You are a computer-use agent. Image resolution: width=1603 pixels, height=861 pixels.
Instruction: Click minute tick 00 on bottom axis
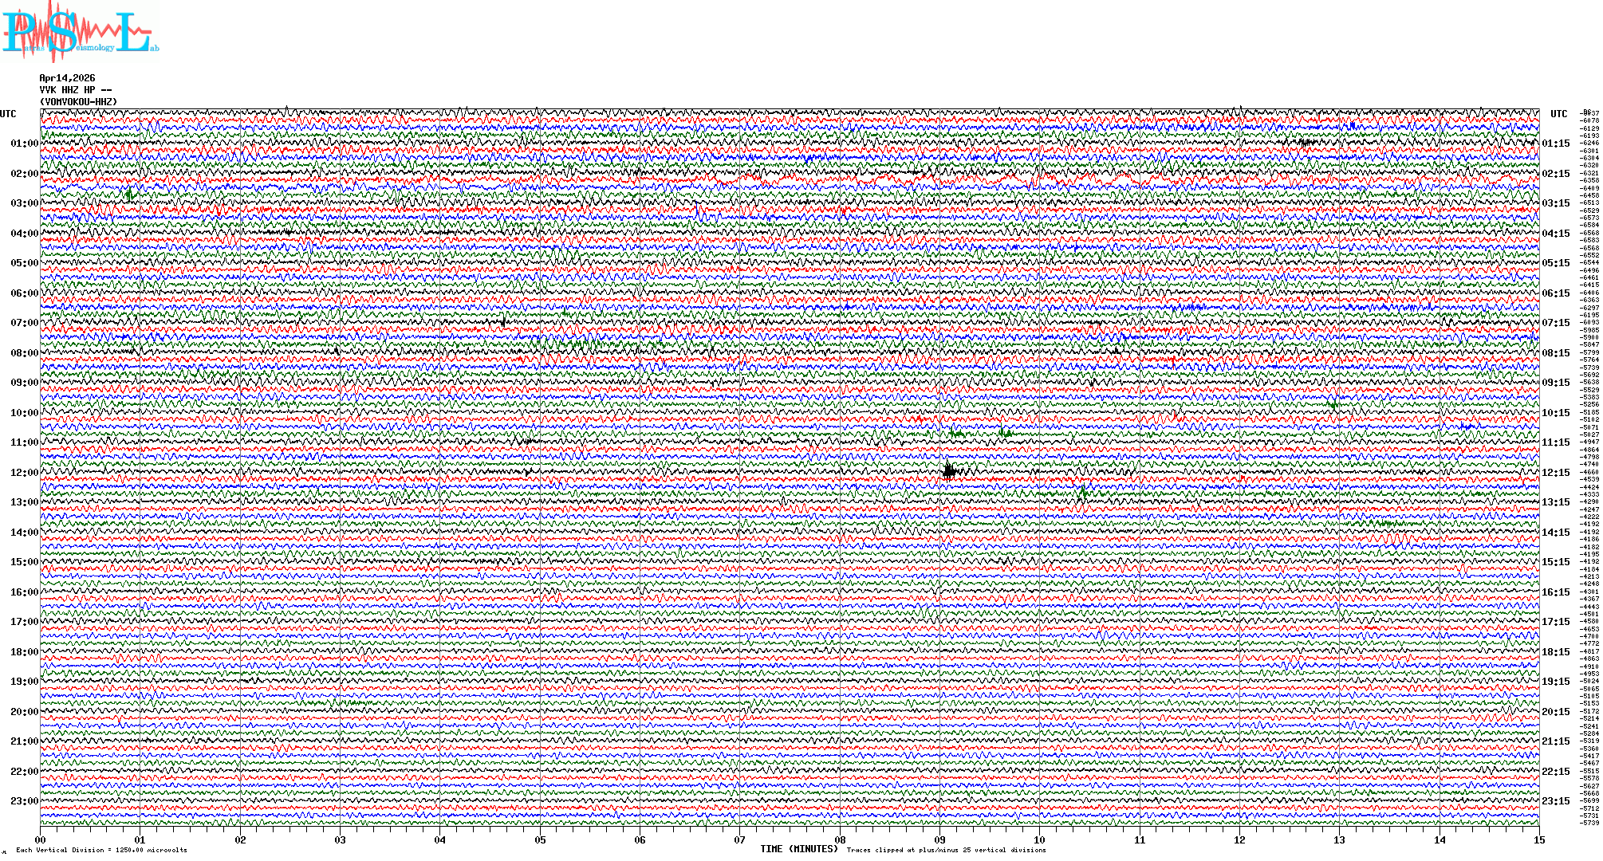click(x=41, y=839)
